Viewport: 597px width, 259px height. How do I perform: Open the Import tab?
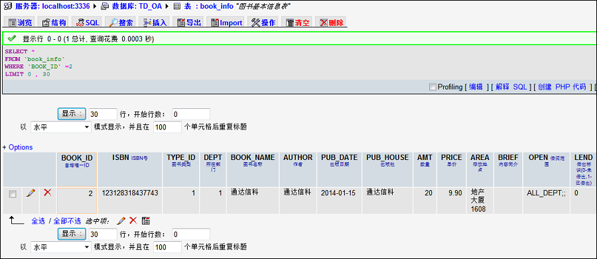tap(227, 23)
